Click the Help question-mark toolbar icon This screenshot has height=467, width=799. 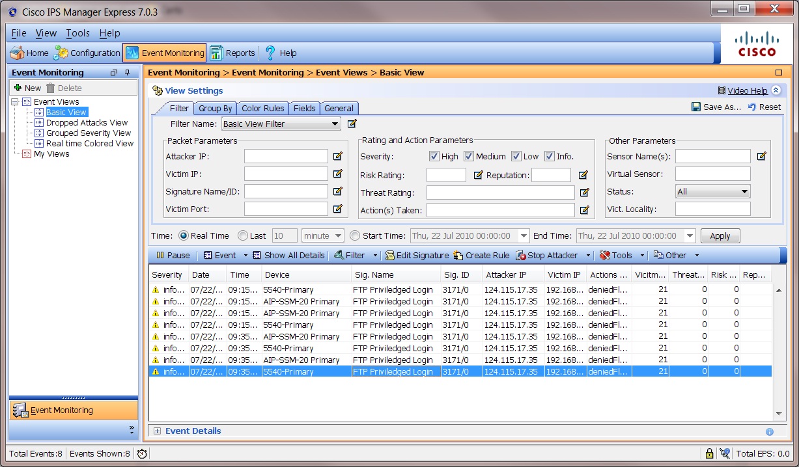coord(270,53)
